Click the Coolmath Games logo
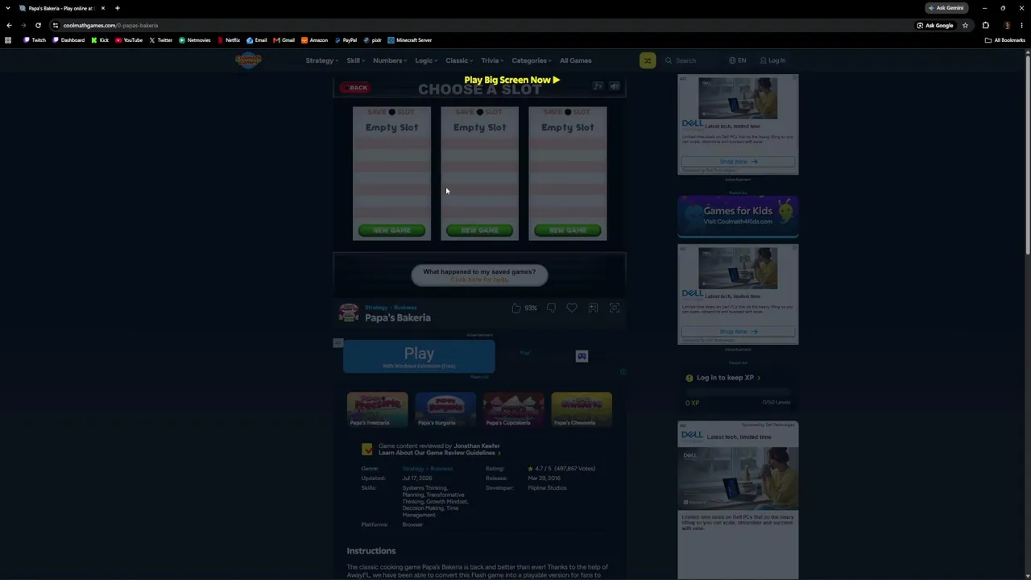The height and width of the screenshot is (580, 1031). [x=248, y=60]
